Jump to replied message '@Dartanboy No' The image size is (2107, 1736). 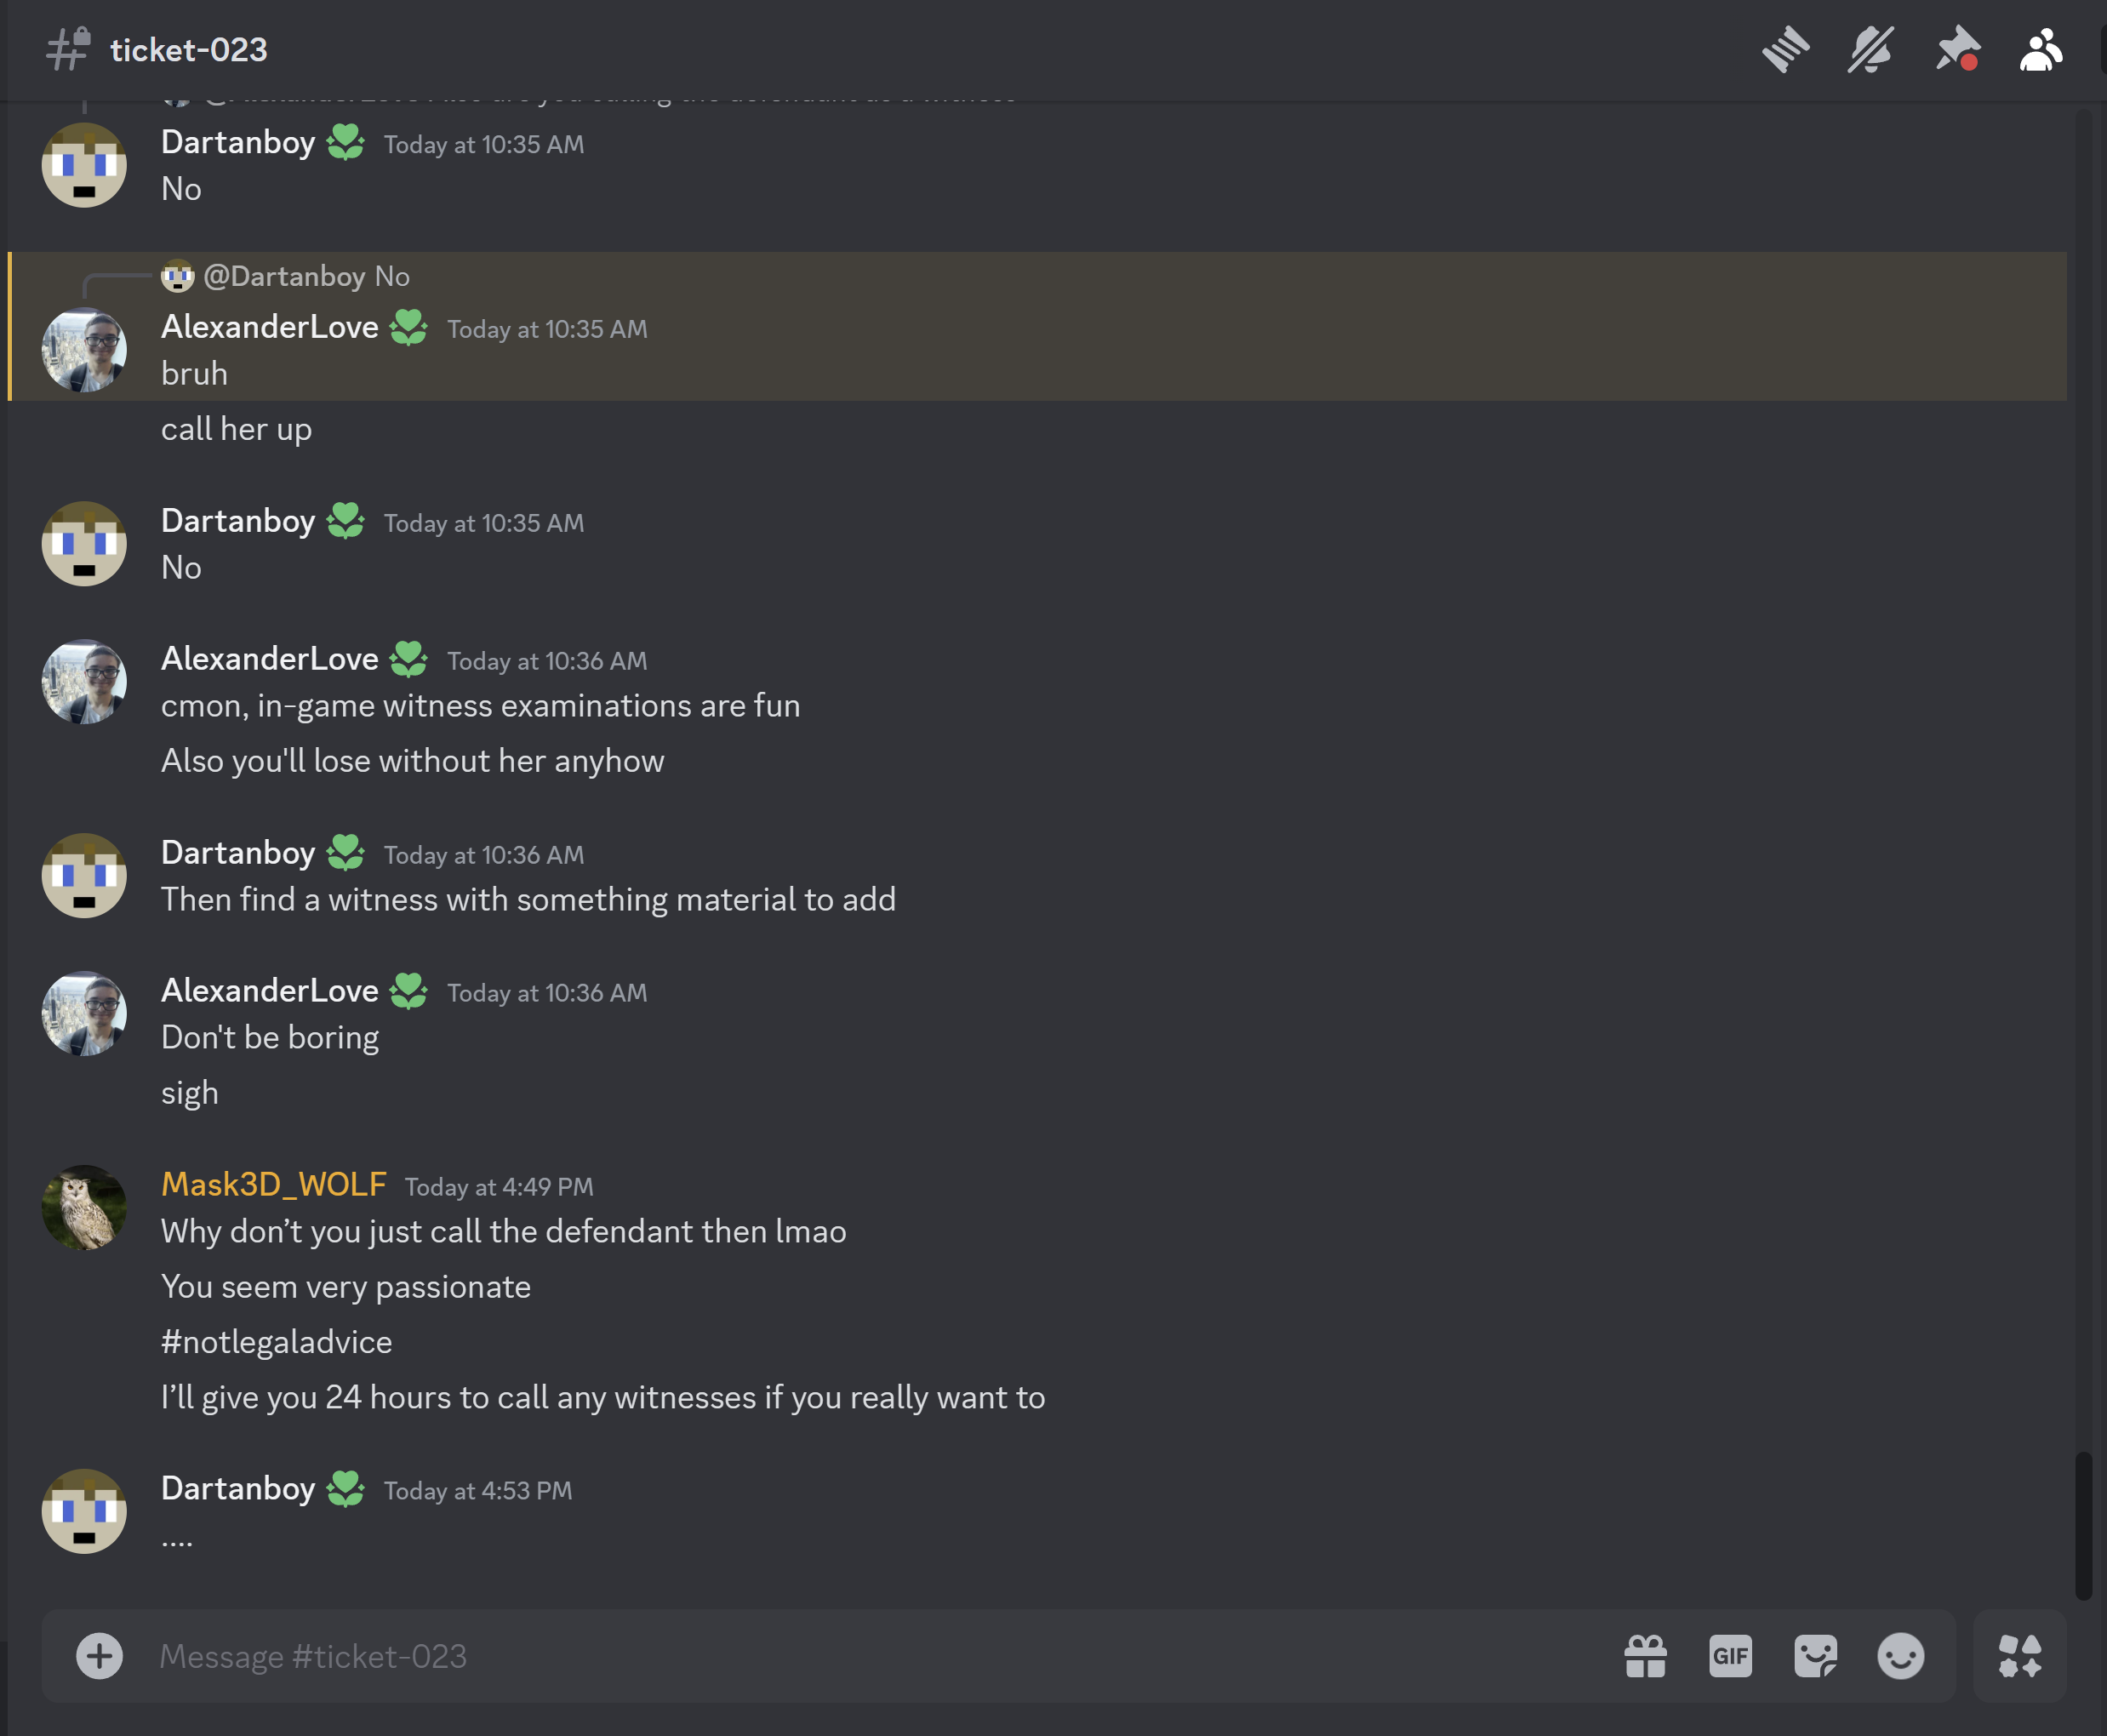pyautogui.click(x=306, y=276)
